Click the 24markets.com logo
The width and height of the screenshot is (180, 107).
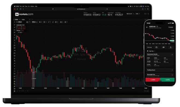[x=24, y=14]
